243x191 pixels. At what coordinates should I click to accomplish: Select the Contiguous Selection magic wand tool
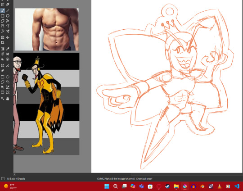pyautogui.click(x=3, y=87)
